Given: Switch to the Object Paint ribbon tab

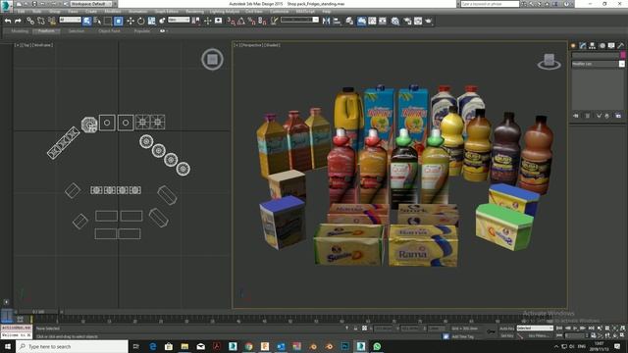Looking at the screenshot, I should click(109, 30).
